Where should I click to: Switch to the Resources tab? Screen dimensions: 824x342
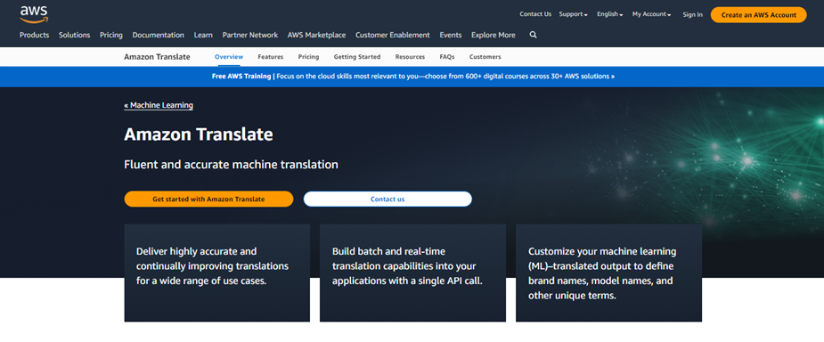[x=410, y=57]
